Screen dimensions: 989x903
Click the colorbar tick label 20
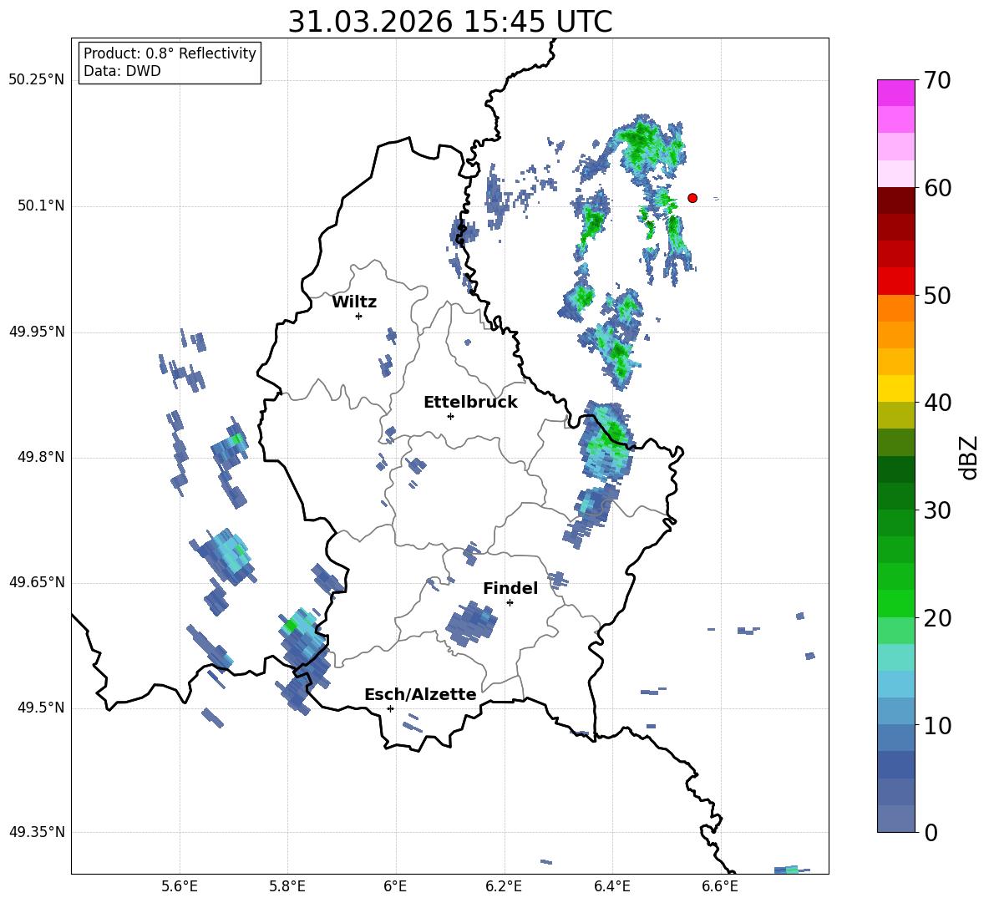click(x=937, y=618)
